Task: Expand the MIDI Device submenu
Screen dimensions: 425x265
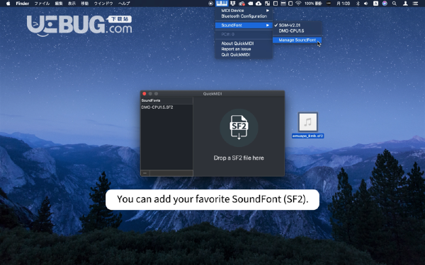Action: (x=244, y=11)
